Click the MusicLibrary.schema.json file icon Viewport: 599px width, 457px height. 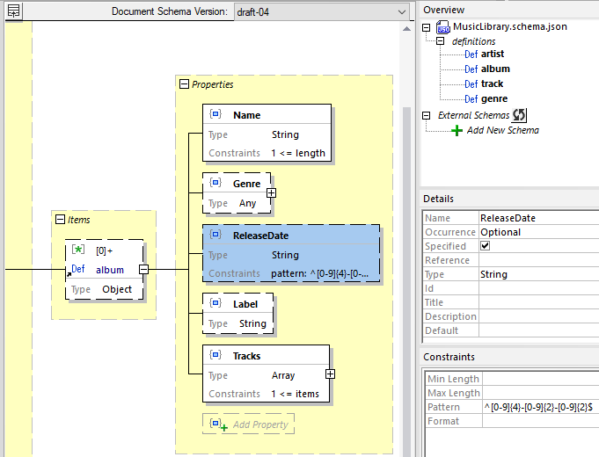(443, 27)
